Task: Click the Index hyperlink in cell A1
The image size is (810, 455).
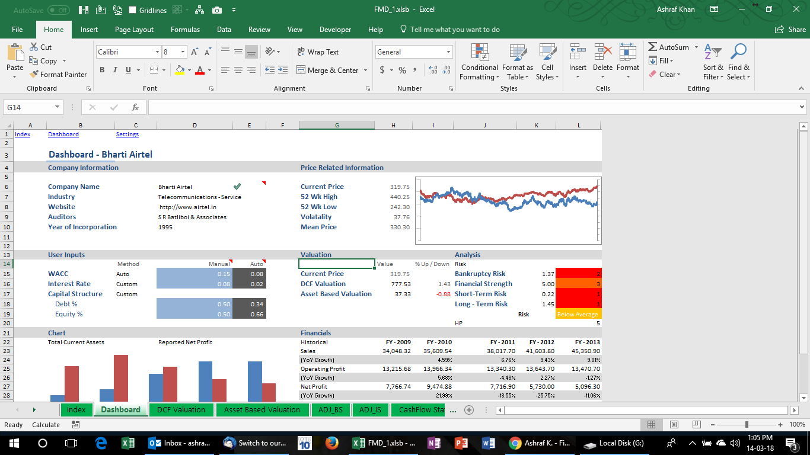Action: [23, 134]
